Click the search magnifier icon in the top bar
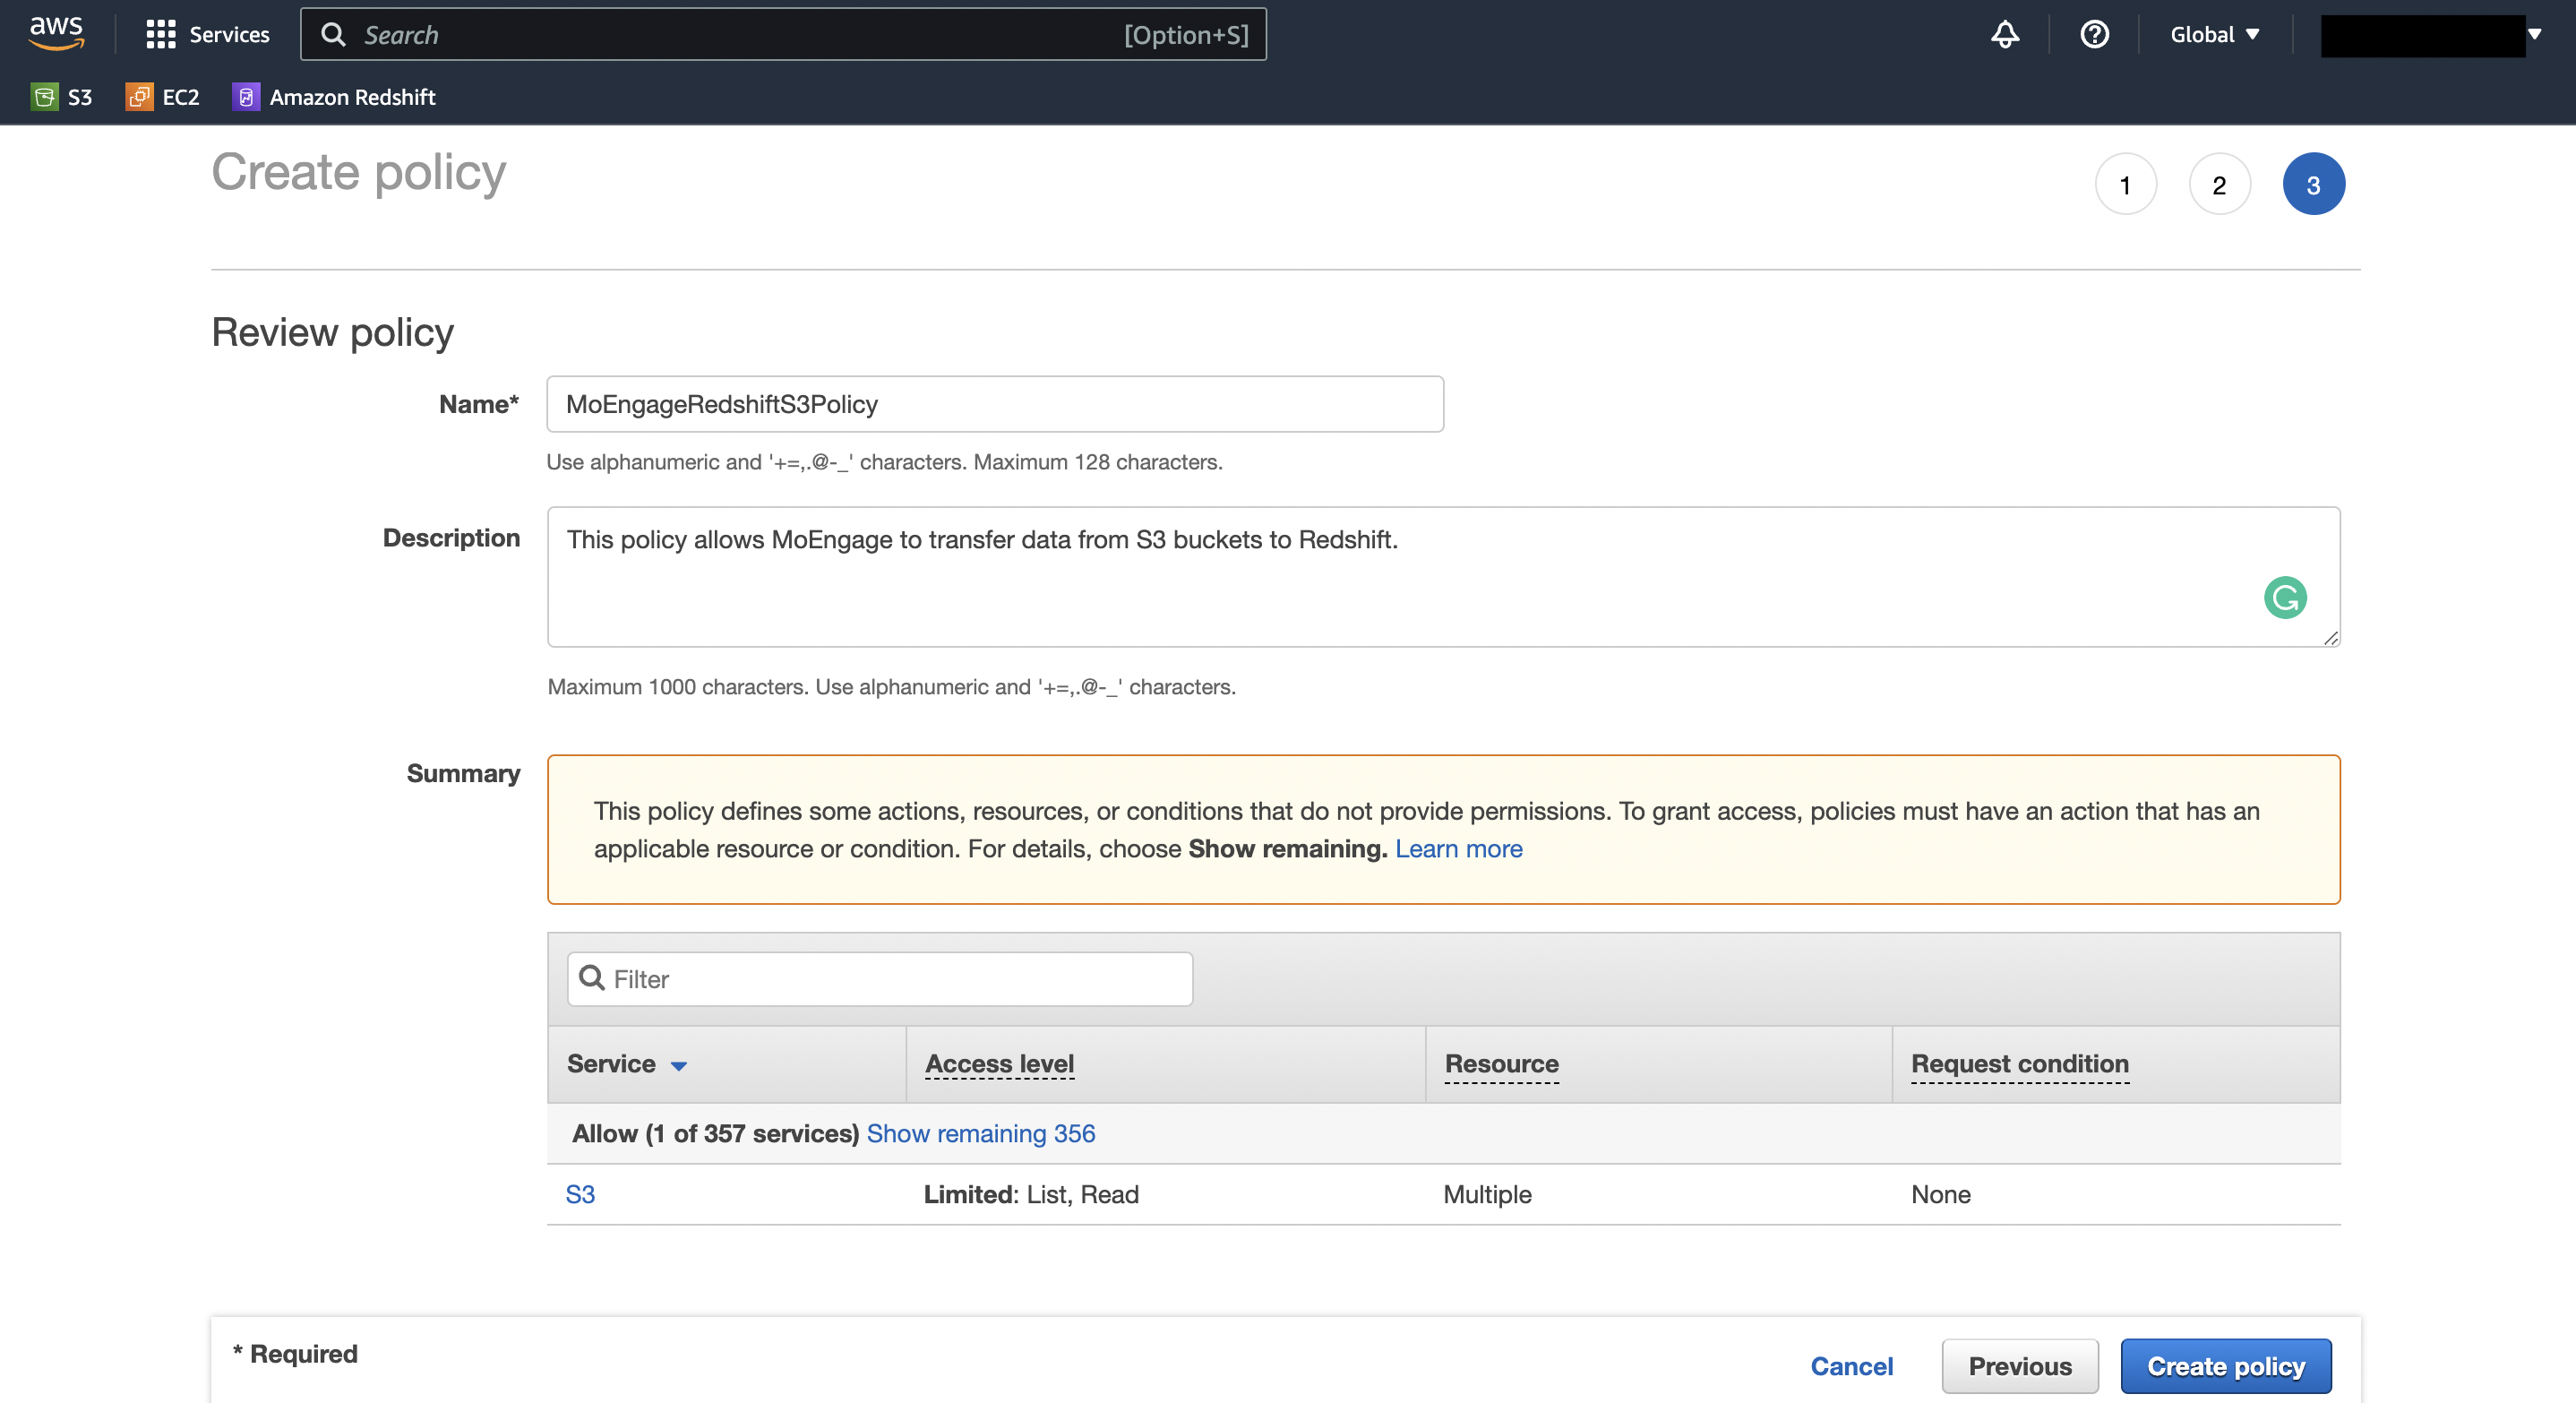Viewport: 2576px width, 1403px height. 334,35
